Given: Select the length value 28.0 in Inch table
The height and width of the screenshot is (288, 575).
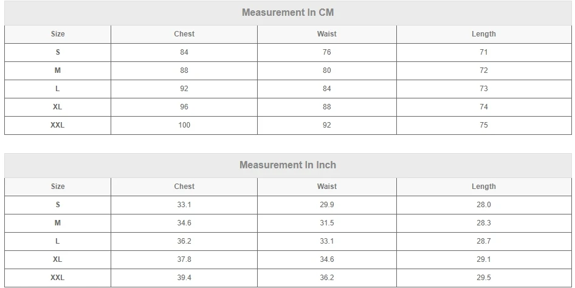Looking at the screenshot, I should pos(484,205).
